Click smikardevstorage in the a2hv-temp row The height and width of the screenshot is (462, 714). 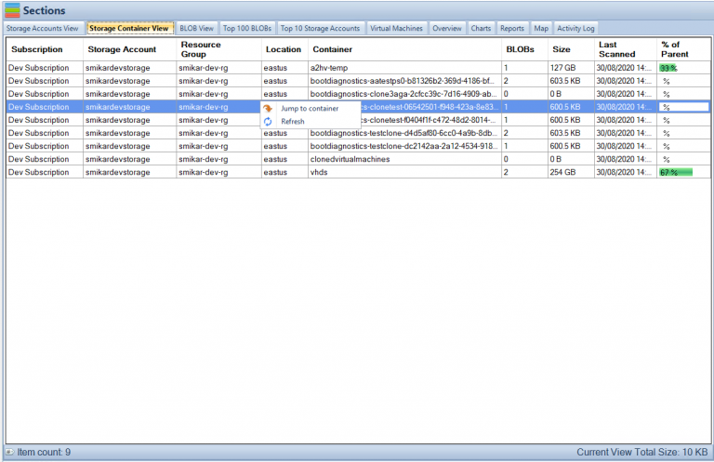point(129,68)
